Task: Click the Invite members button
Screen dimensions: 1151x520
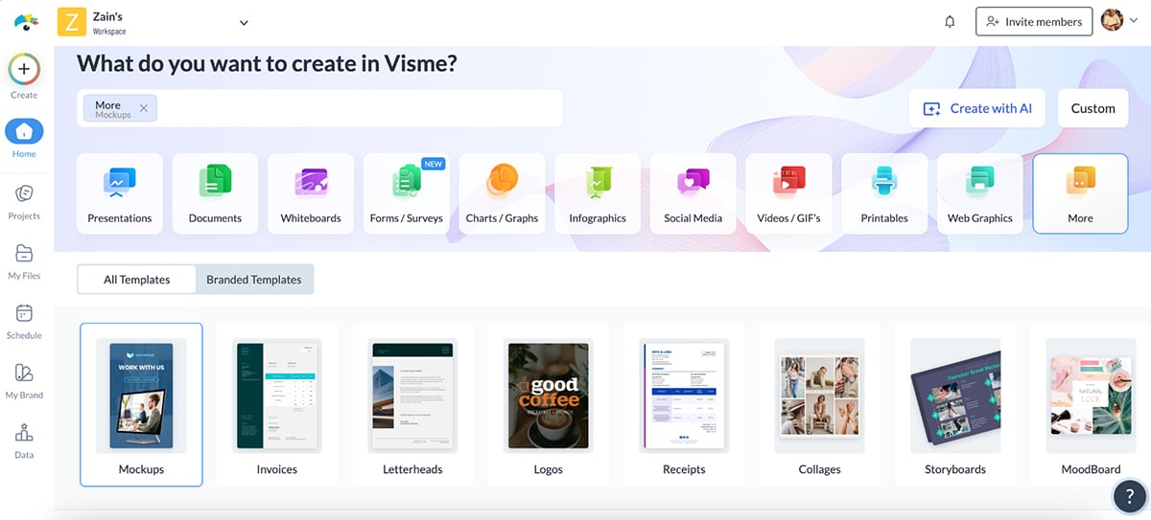Action: (1035, 22)
